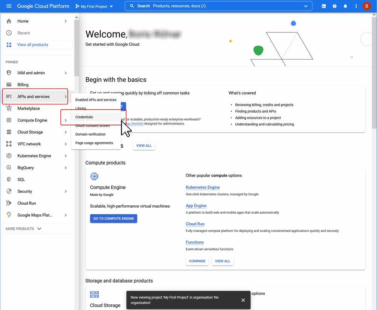This screenshot has width=377, height=310.
Task: Click the APIs and services API icon
Action: [9, 96]
